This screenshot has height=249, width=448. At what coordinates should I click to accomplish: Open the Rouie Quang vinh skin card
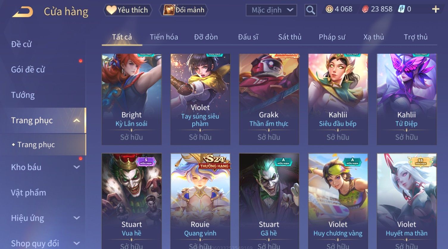(200, 201)
